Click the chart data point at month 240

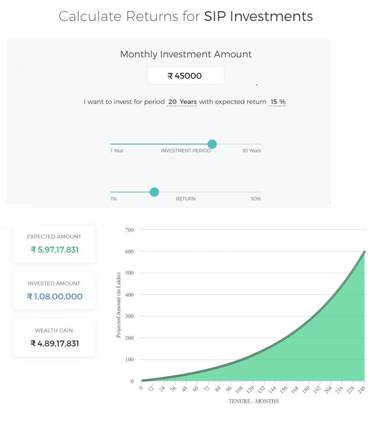pos(364,252)
